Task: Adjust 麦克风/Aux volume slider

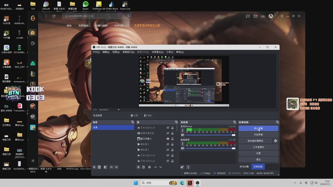Action: coord(211,135)
